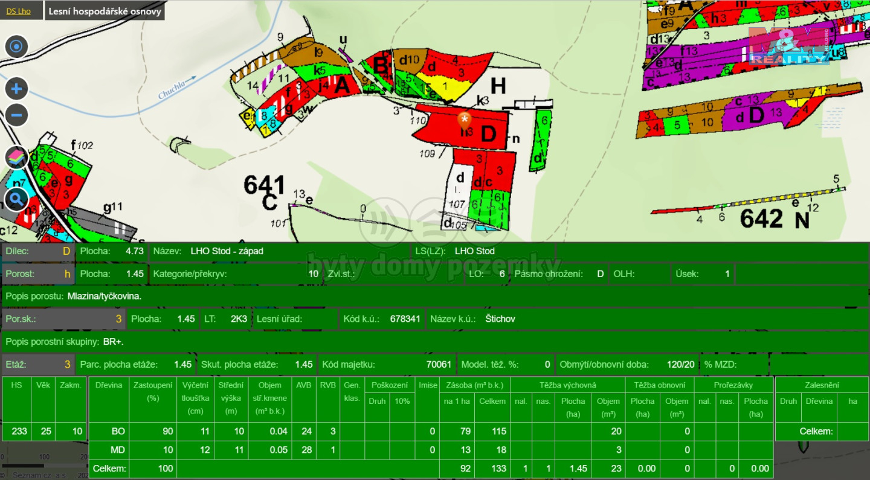Zoom in with the plus button
The width and height of the screenshot is (870, 480).
pos(16,89)
